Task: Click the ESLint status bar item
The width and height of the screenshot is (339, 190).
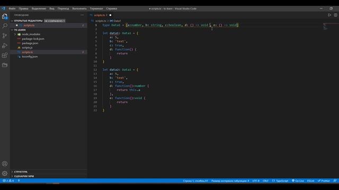Action: coord(311,180)
